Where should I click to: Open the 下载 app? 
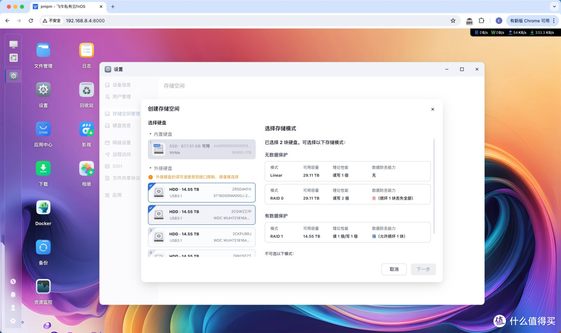tap(43, 168)
